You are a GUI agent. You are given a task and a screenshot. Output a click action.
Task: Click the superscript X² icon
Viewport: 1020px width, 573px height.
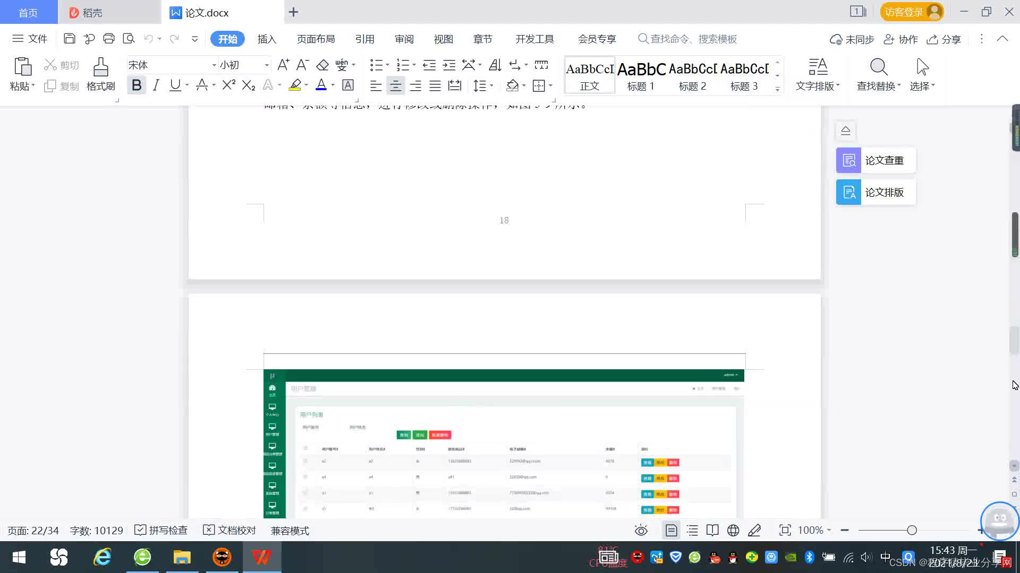click(228, 85)
